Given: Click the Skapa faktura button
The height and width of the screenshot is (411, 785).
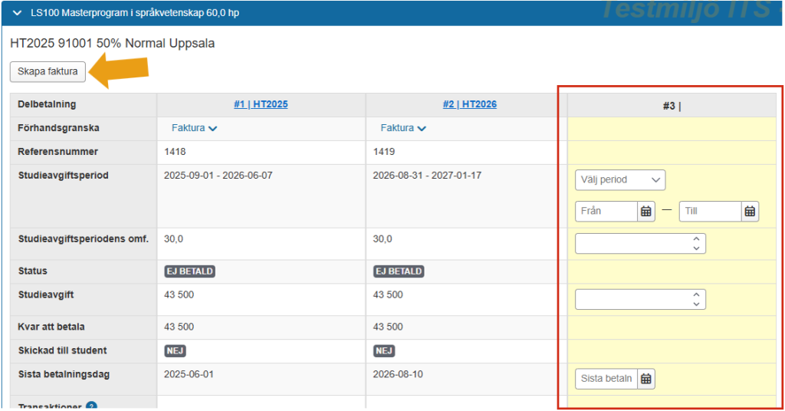Looking at the screenshot, I should coord(48,71).
